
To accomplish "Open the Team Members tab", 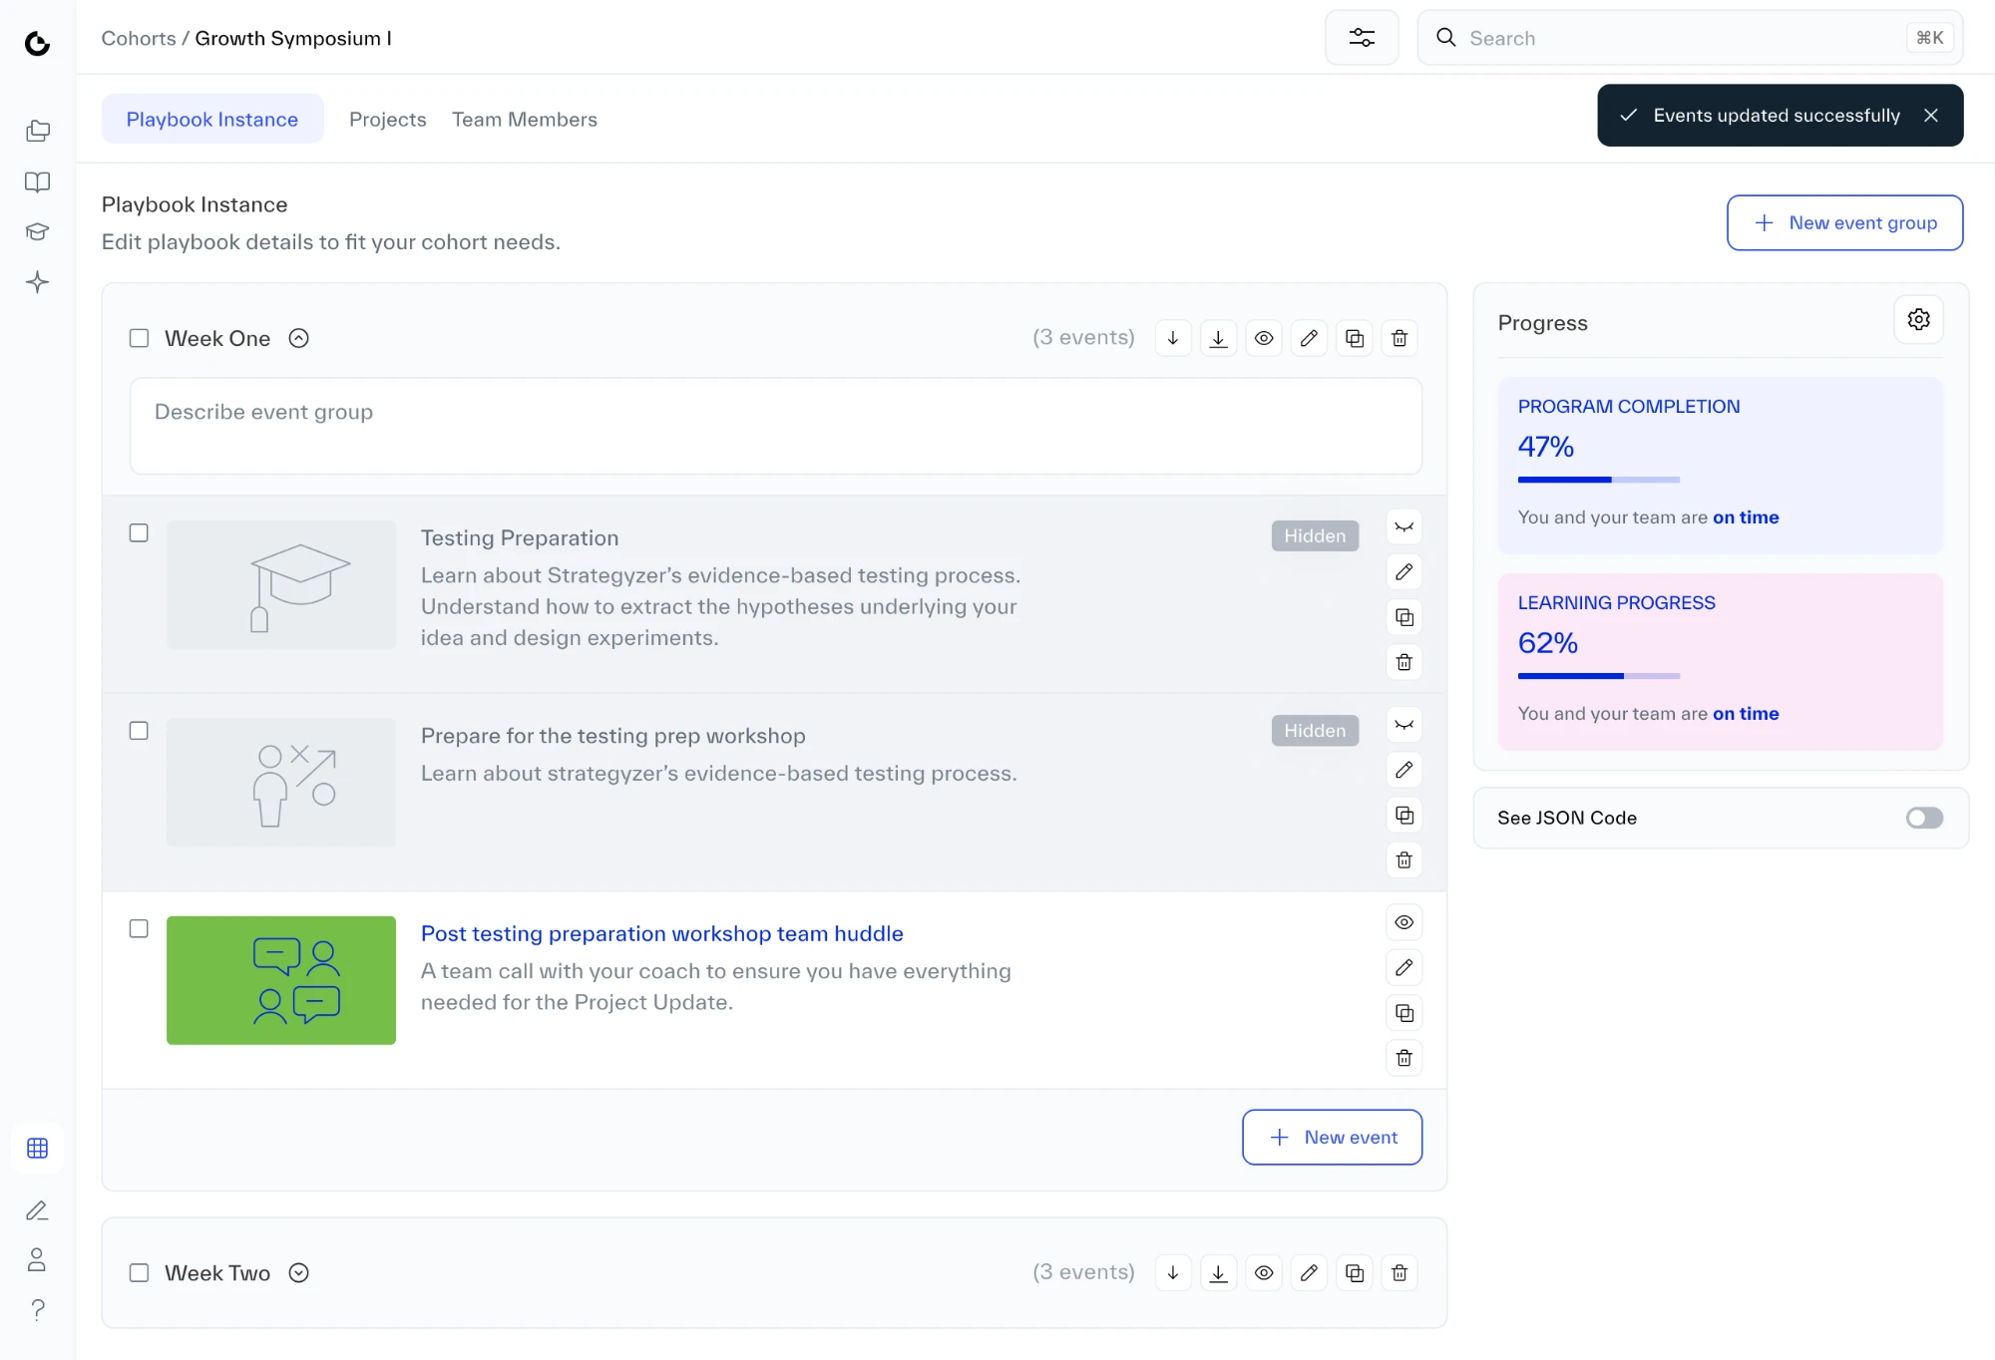I will 525,120.
